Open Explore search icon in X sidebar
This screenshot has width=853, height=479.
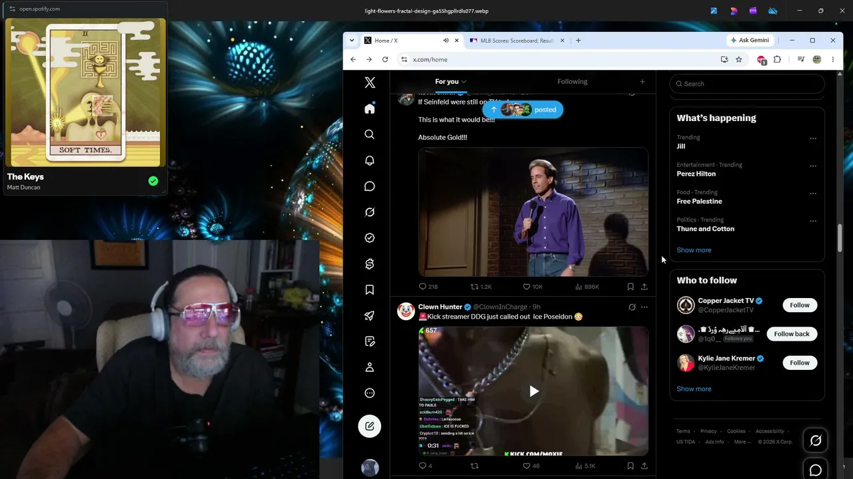point(370,134)
